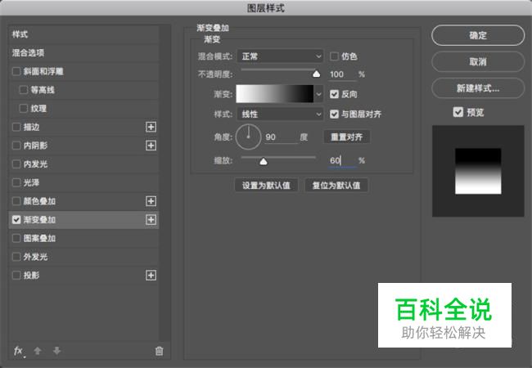This screenshot has width=532, height=368.
Task: Delete effect with the trash icon
Action: [x=159, y=351]
